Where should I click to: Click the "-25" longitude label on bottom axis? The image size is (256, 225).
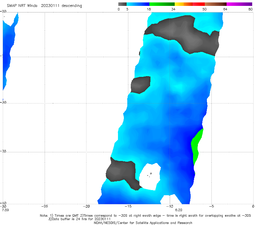tap(45, 206)
